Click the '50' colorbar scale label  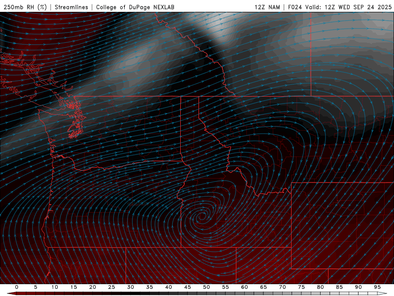click(x=206, y=287)
